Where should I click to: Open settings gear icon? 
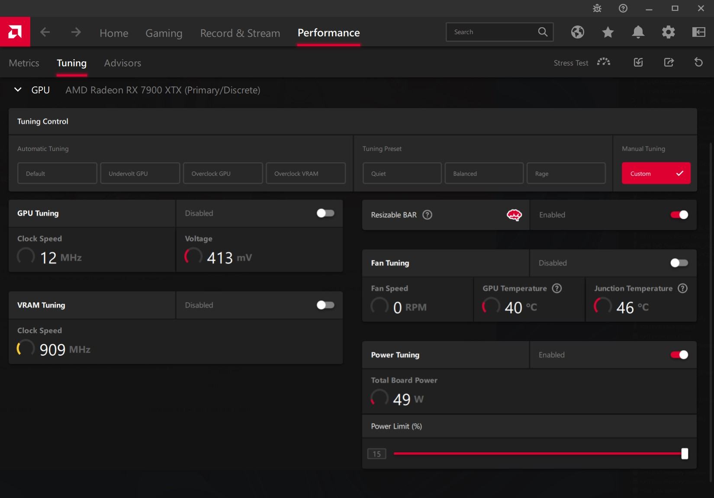(668, 32)
